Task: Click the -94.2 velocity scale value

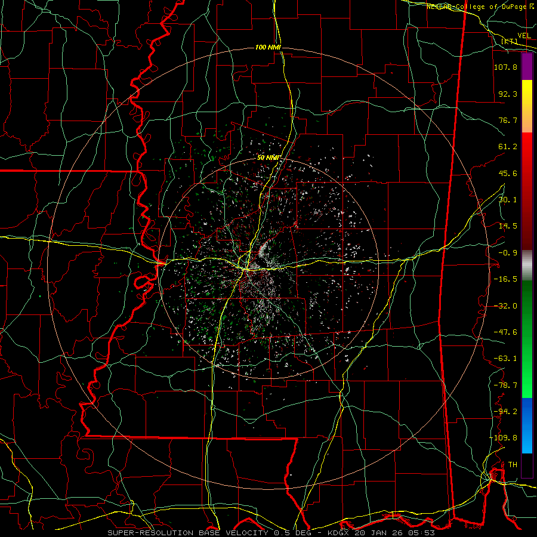Action: 505,412
